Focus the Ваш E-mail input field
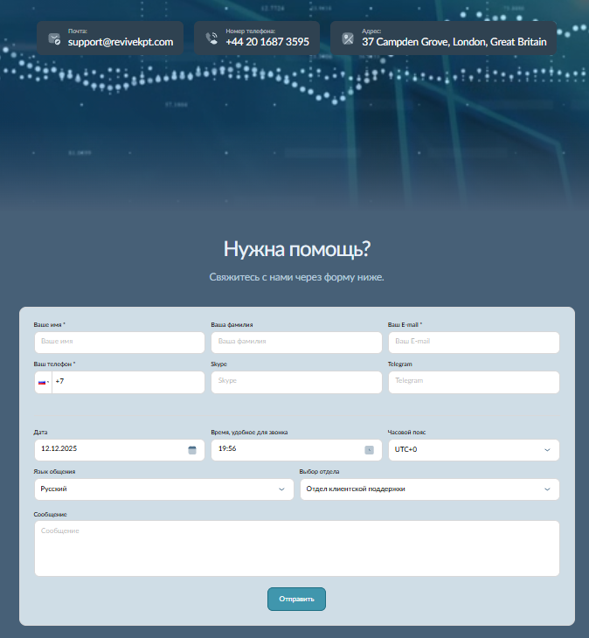Image resolution: width=589 pixels, height=638 pixels. click(x=474, y=343)
